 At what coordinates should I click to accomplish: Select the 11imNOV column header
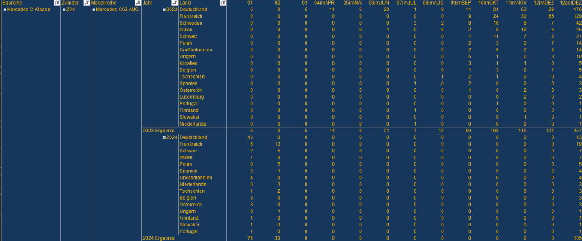(516, 3)
